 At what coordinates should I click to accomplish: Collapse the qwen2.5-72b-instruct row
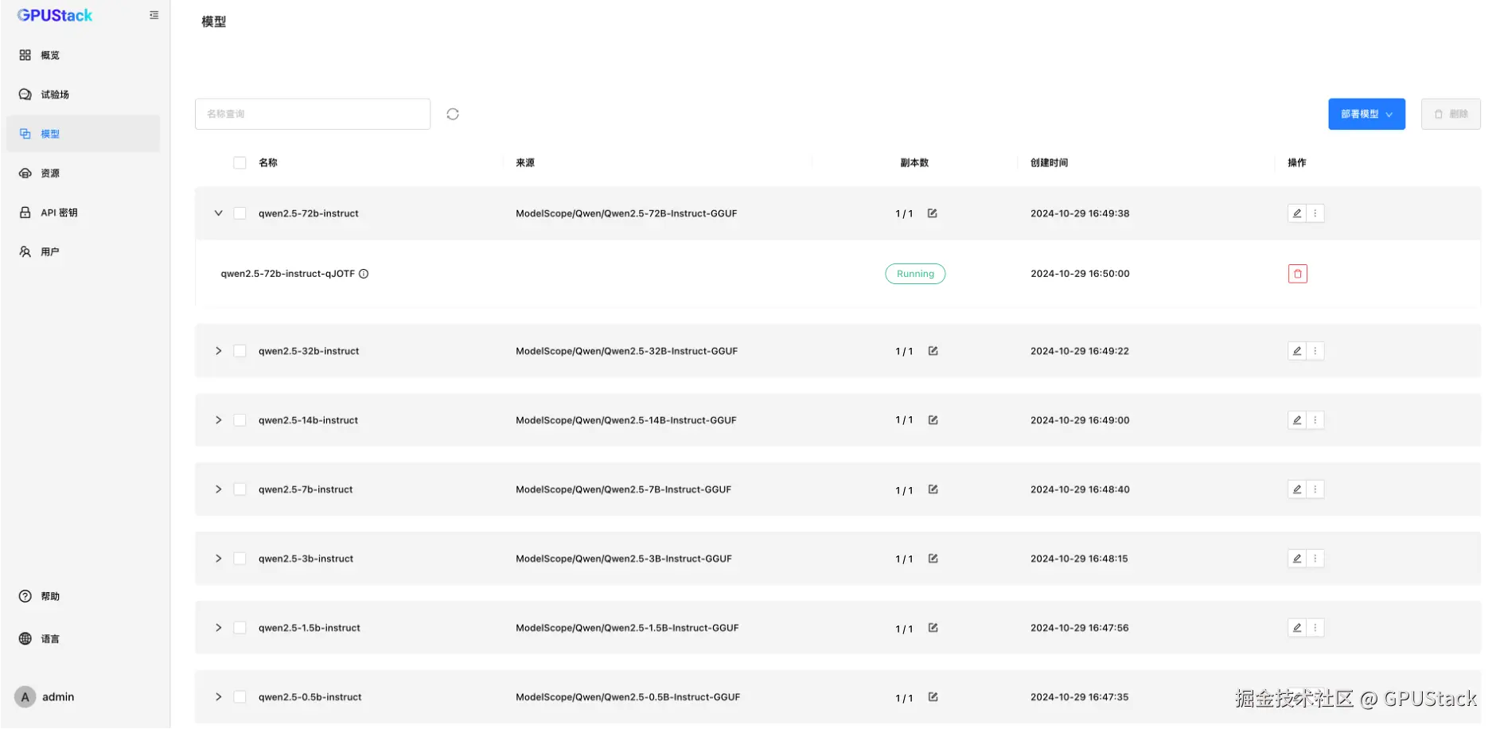218,213
